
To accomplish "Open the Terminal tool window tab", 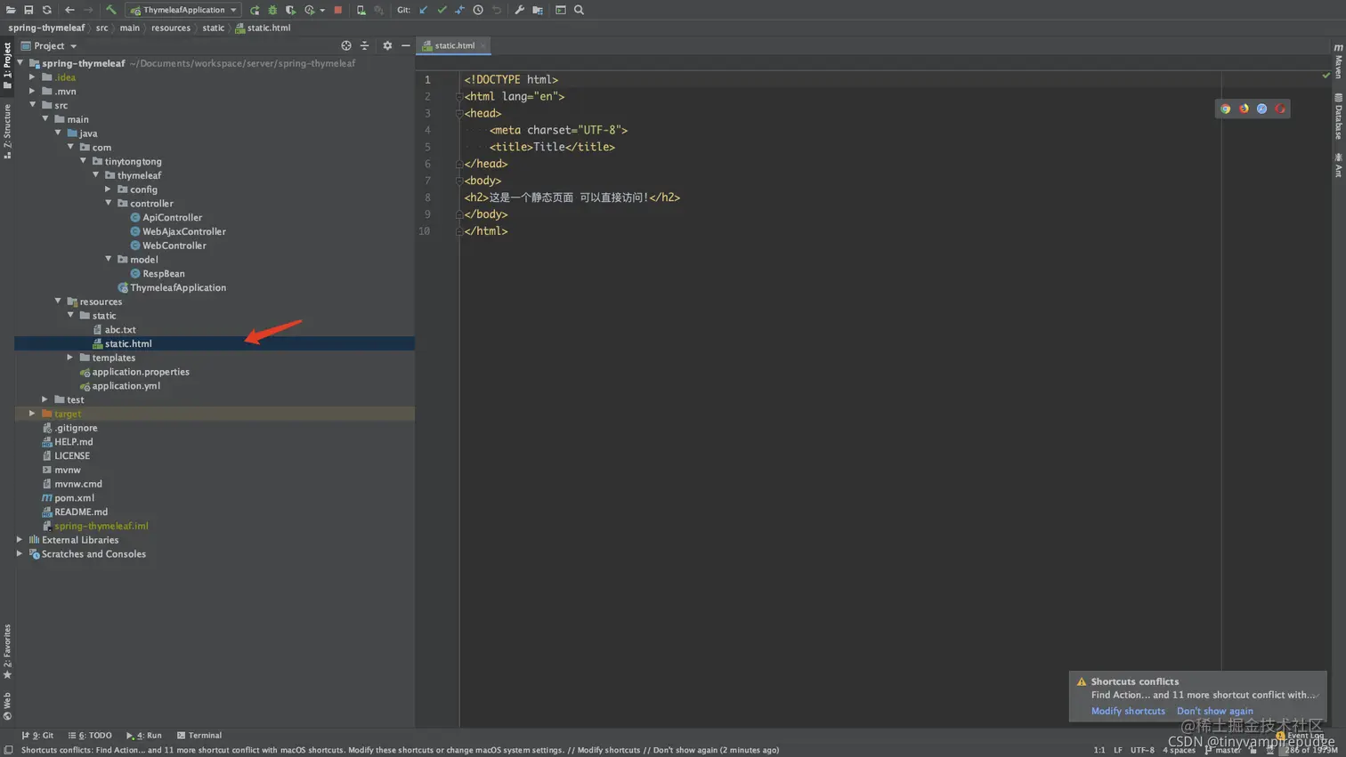I will 199,736.
